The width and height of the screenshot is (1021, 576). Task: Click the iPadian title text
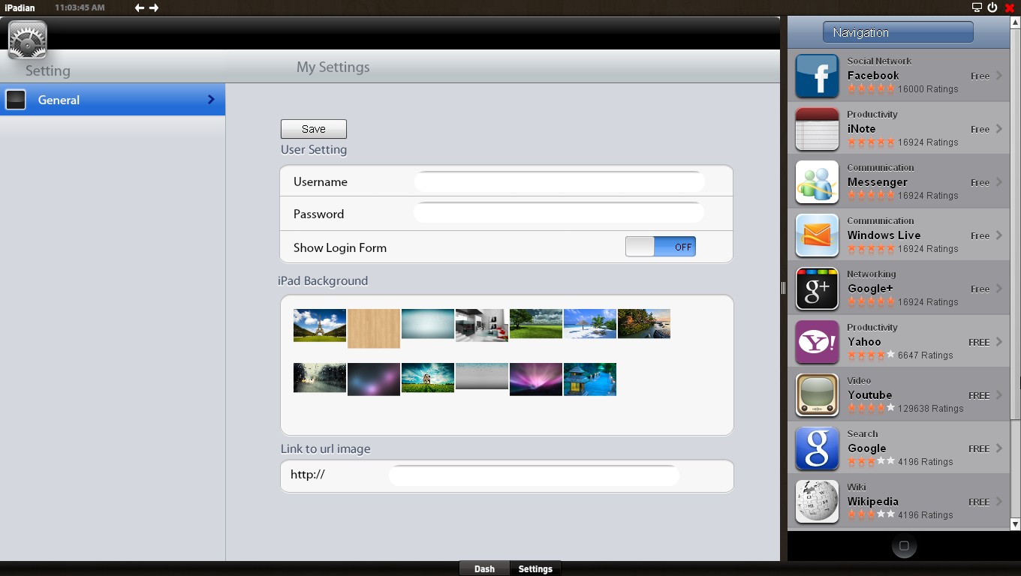pos(20,7)
